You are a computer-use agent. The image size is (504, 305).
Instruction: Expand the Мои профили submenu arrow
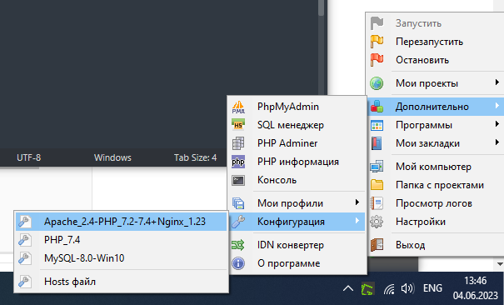pyautogui.click(x=357, y=202)
